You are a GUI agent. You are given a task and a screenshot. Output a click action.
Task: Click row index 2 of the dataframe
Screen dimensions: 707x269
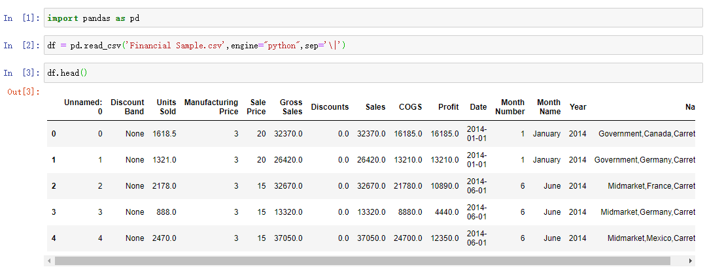click(54, 186)
